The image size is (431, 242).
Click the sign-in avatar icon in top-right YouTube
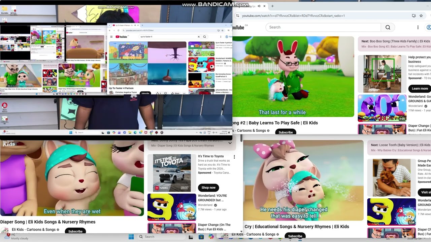pos(429,27)
